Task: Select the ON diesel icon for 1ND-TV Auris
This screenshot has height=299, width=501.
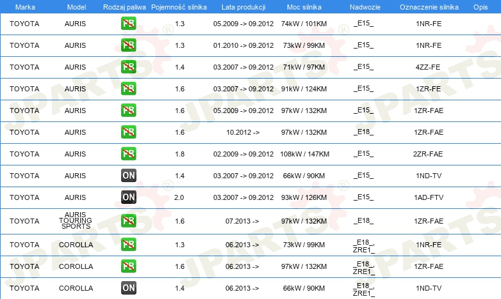Action: (128, 175)
